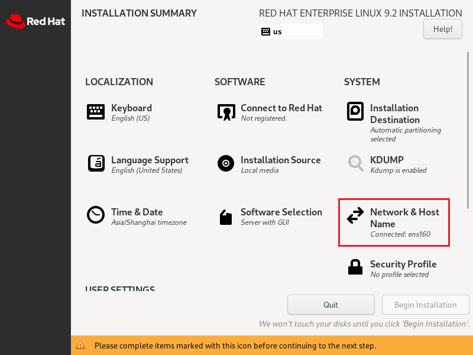This screenshot has height=355, width=473.
Task: Click the KDUMP magnifier icon
Action: pyautogui.click(x=356, y=163)
